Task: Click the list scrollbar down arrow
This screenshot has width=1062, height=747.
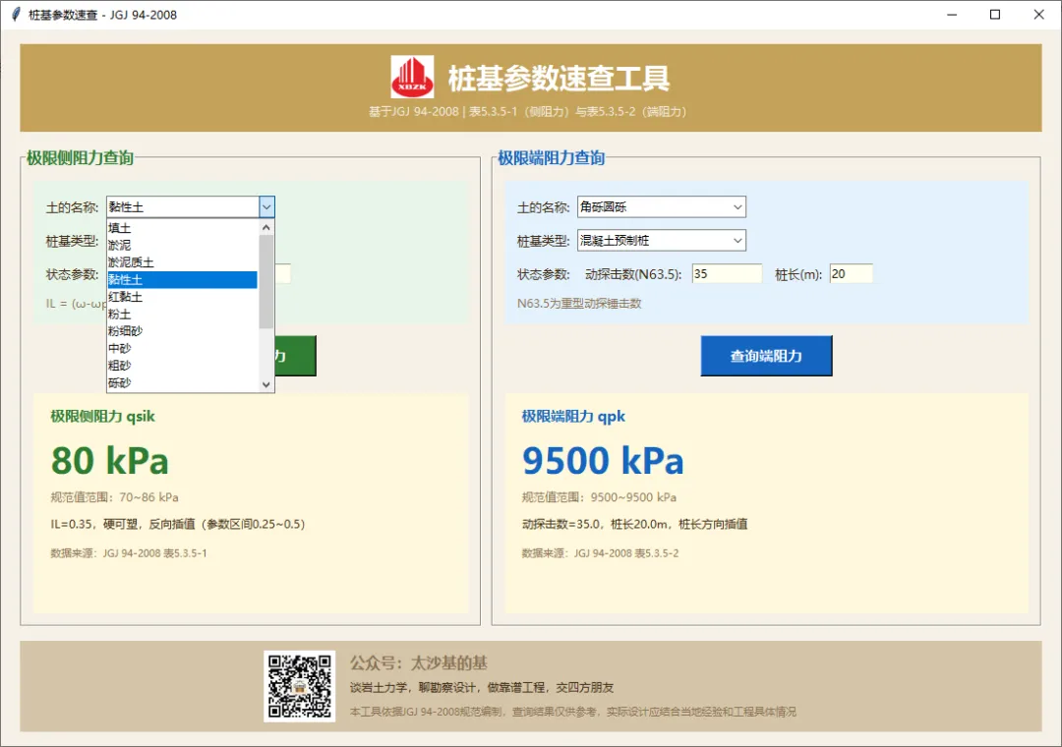Action: (266, 384)
